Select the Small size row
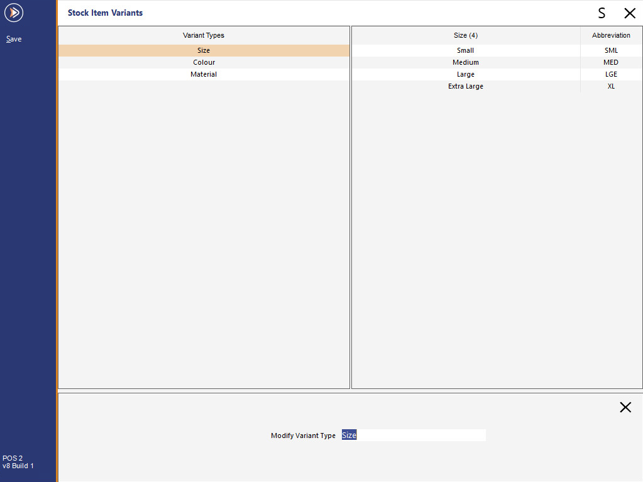Image resolution: width=643 pixels, height=482 pixels. pos(497,50)
